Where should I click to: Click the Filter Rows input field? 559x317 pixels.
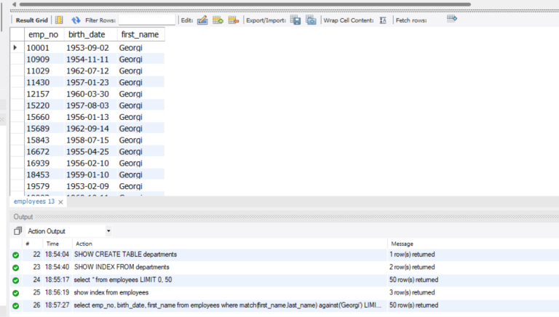[x=147, y=20]
